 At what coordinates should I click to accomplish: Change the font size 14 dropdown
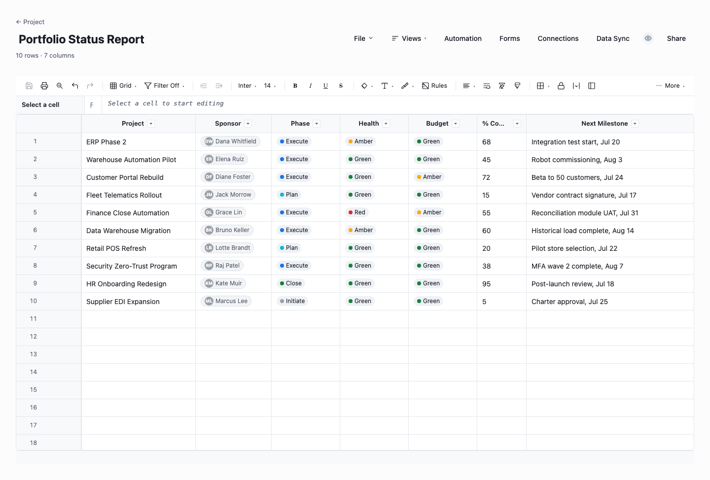click(270, 86)
